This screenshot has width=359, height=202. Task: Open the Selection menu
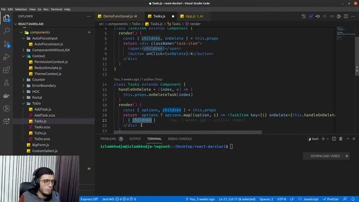(x=21, y=10)
